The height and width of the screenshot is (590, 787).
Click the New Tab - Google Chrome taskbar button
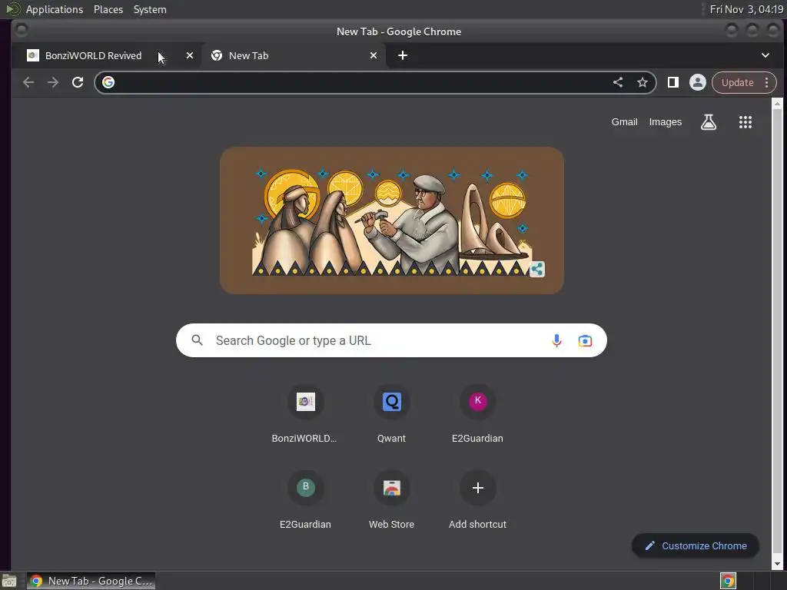coord(91,581)
